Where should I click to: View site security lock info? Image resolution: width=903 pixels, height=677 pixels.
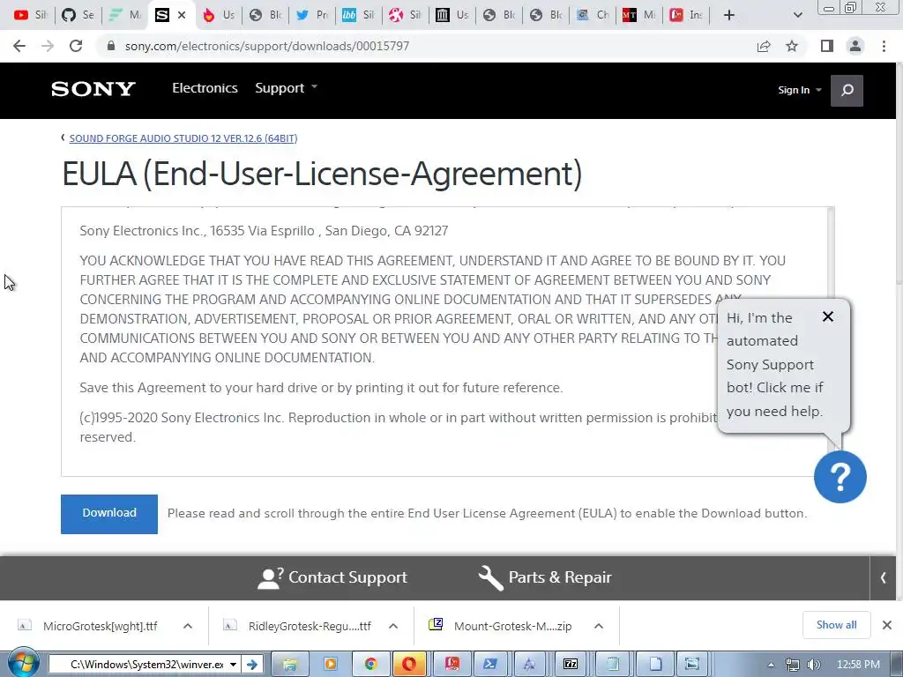(x=111, y=46)
